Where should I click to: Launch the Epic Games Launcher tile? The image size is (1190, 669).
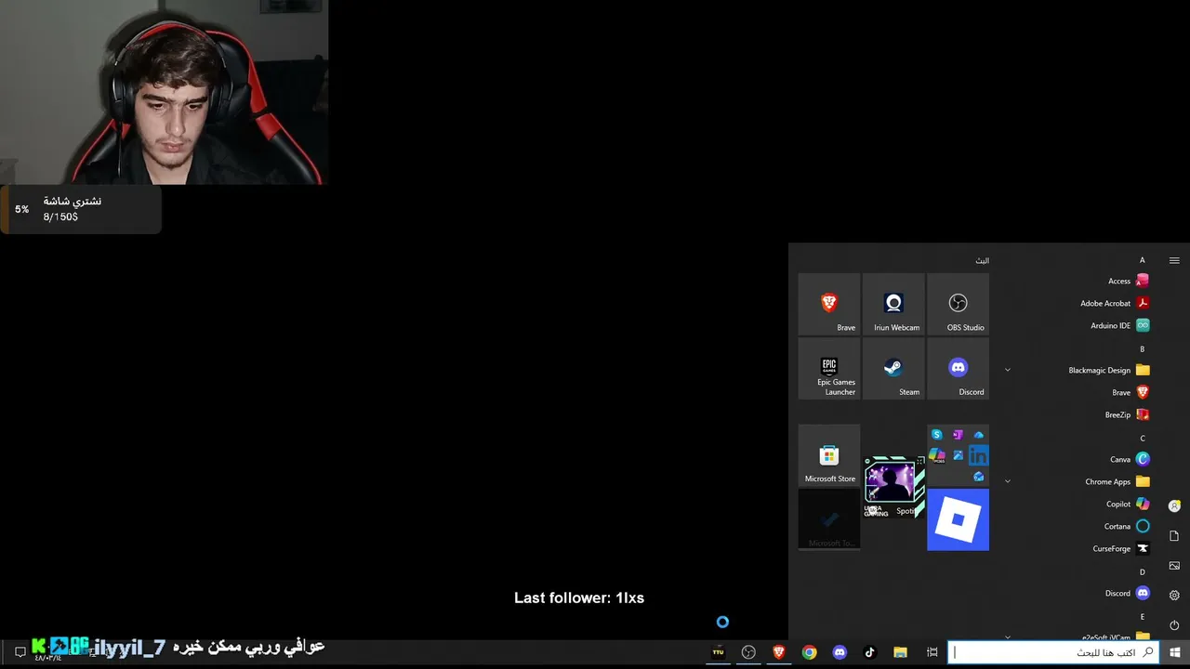(828, 369)
